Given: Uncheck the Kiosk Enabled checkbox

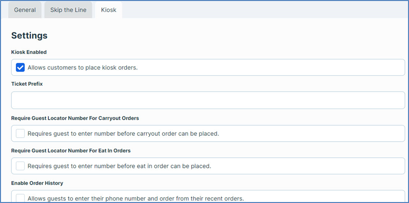Looking at the screenshot, I should coord(20,68).
